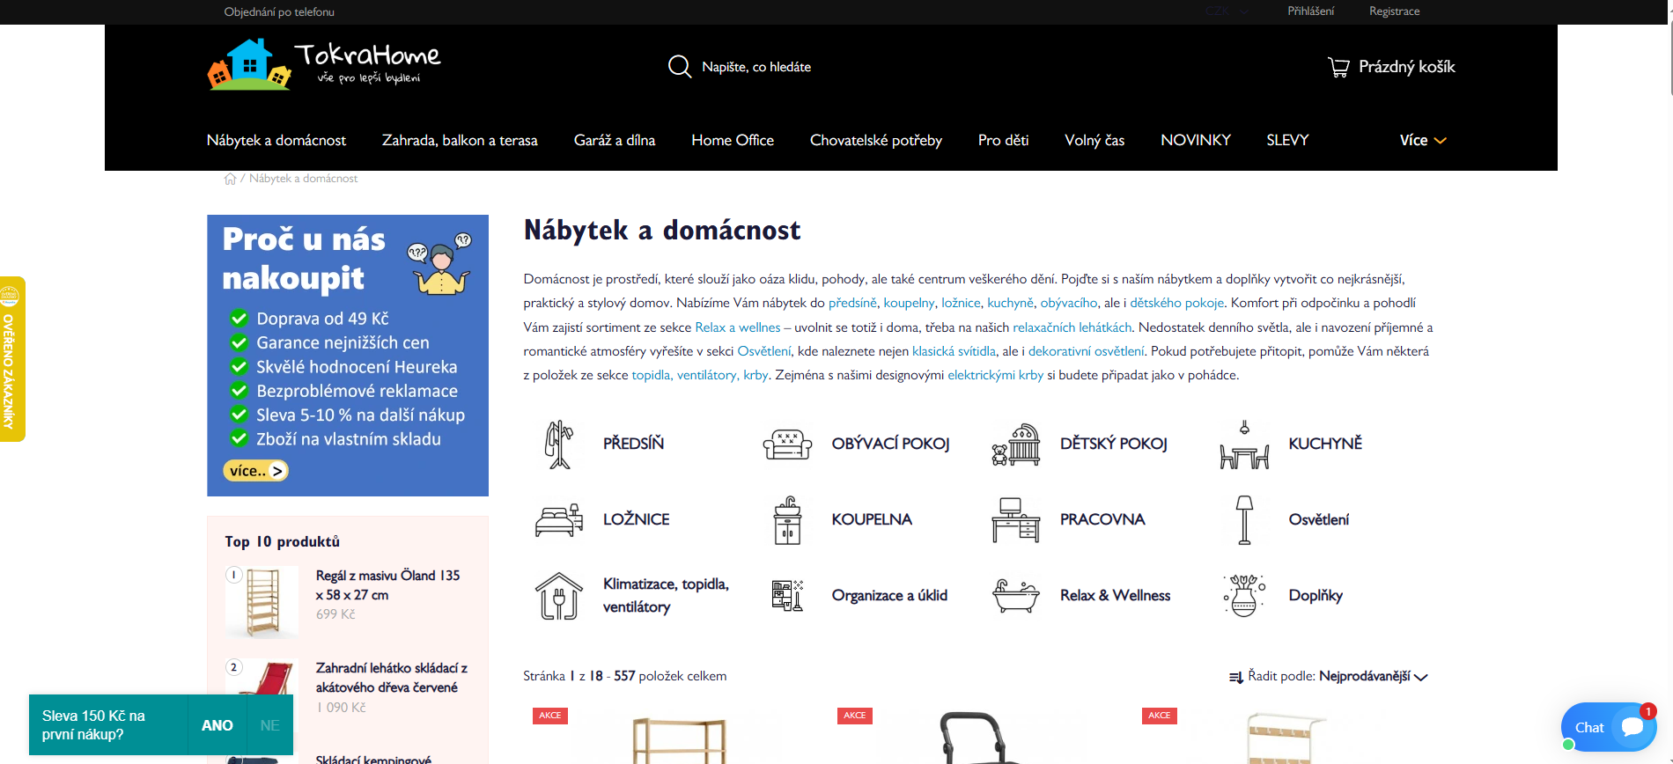1673x764 pixels.
Task: Open the Nejprodávanější sort dropdown
Action: pyautogui.click(x=1373, y=677)
